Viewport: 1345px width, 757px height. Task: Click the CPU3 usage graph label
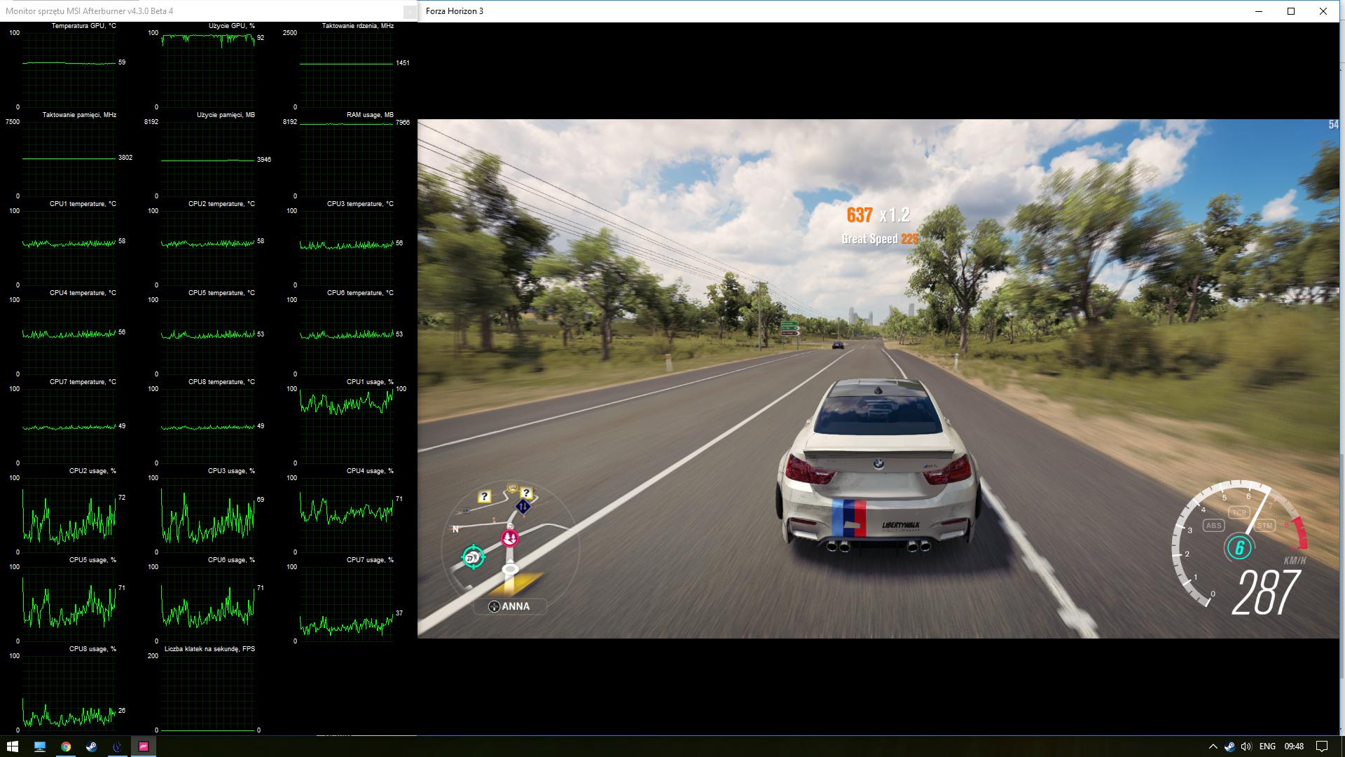tap(231, 471)
